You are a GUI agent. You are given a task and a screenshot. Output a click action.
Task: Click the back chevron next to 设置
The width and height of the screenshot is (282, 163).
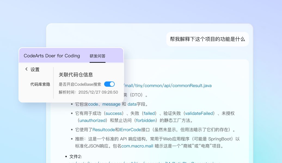[26, 69]
